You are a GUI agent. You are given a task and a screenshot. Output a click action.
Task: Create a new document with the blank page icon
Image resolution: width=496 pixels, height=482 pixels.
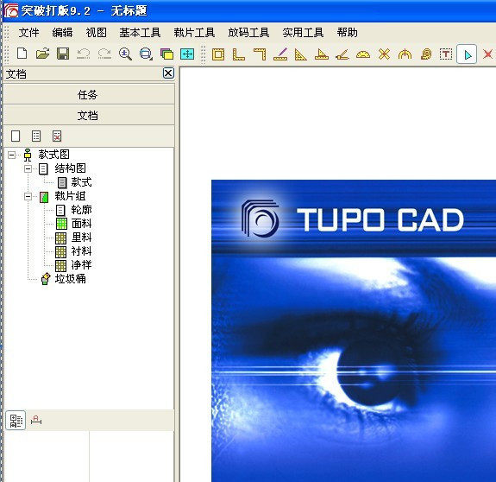click(x=22, y=54)
